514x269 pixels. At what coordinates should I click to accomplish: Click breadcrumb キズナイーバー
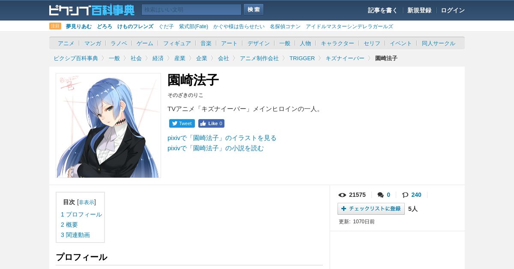345,58
